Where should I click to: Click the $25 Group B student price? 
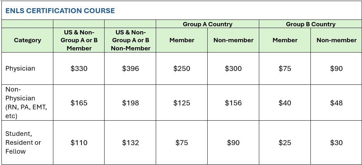click(x=285, y=143)
